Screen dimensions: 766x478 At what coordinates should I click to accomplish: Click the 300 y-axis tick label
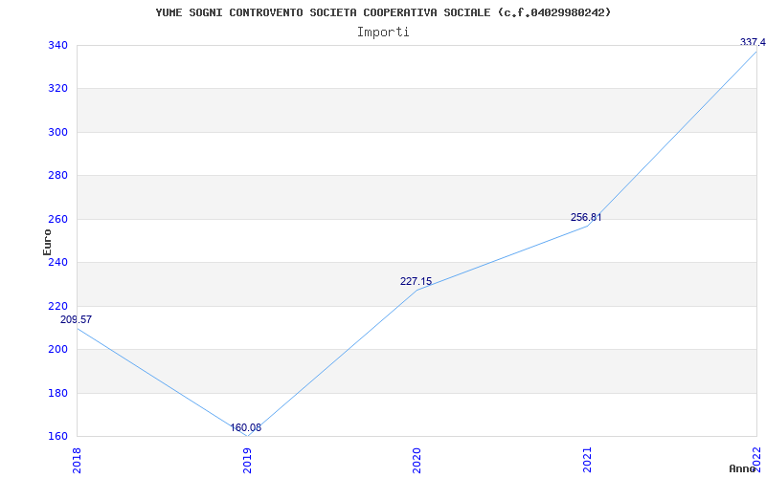click(x=60, y=132)
